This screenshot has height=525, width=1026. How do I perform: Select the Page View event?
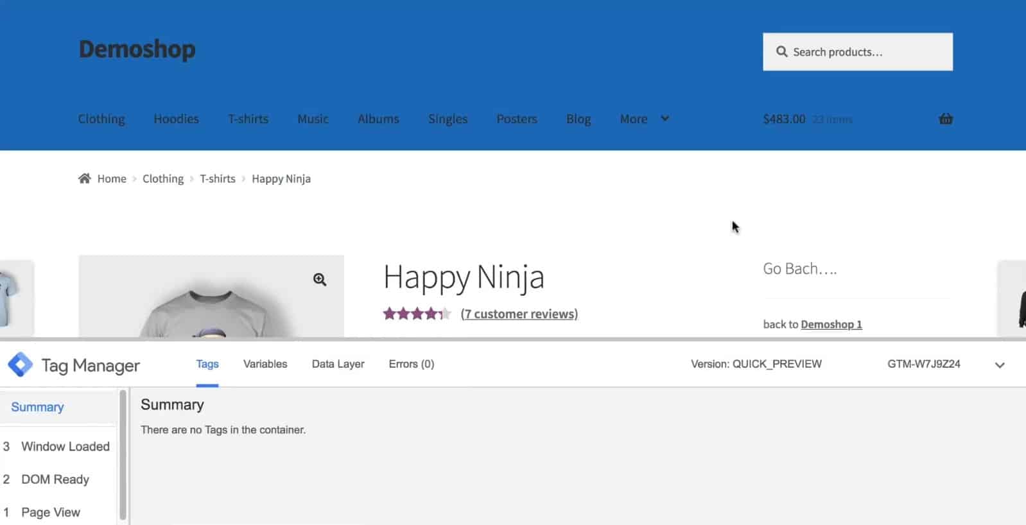click(50, 512)
